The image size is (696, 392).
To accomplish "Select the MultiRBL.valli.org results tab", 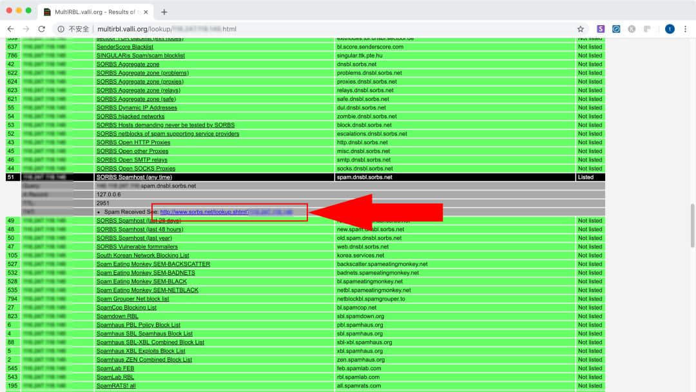I will pos(95,12).
